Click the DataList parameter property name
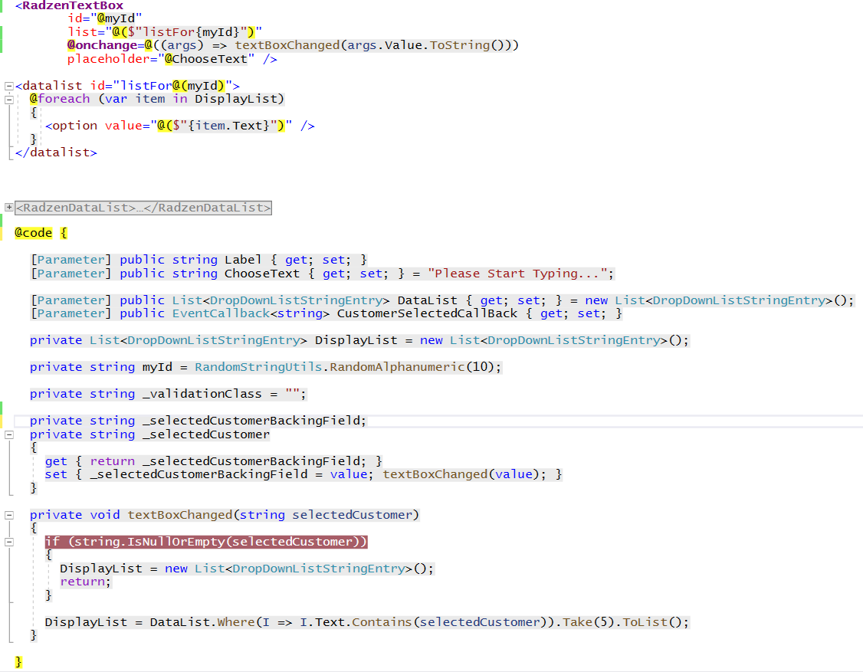 [x=427, y=300]
